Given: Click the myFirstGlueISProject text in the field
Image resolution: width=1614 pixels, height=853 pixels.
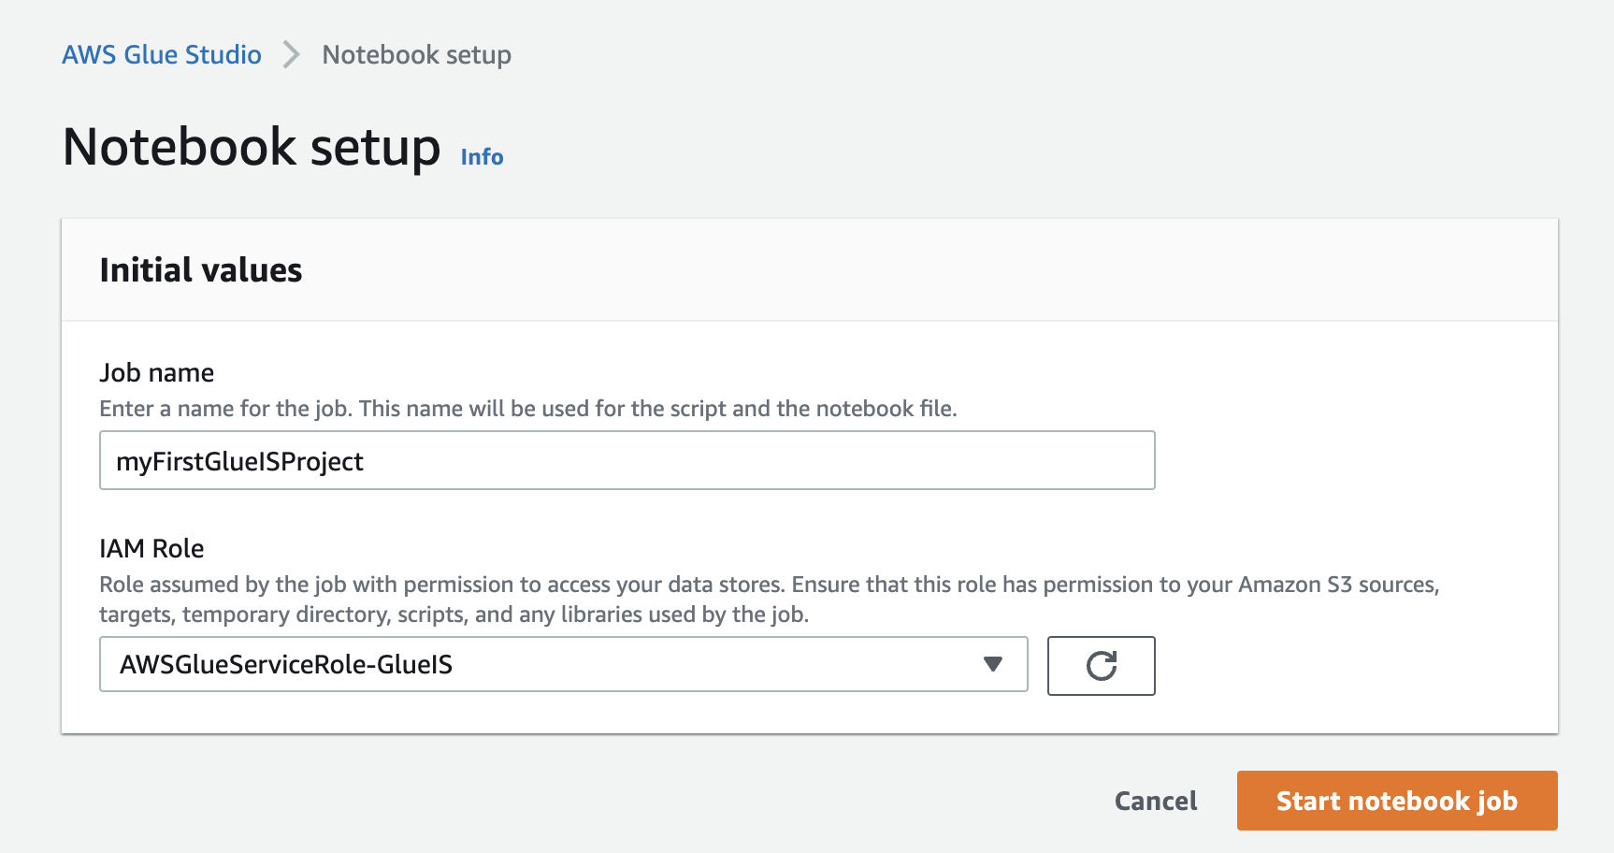Looking at the screenshot, I should [239, 461].
